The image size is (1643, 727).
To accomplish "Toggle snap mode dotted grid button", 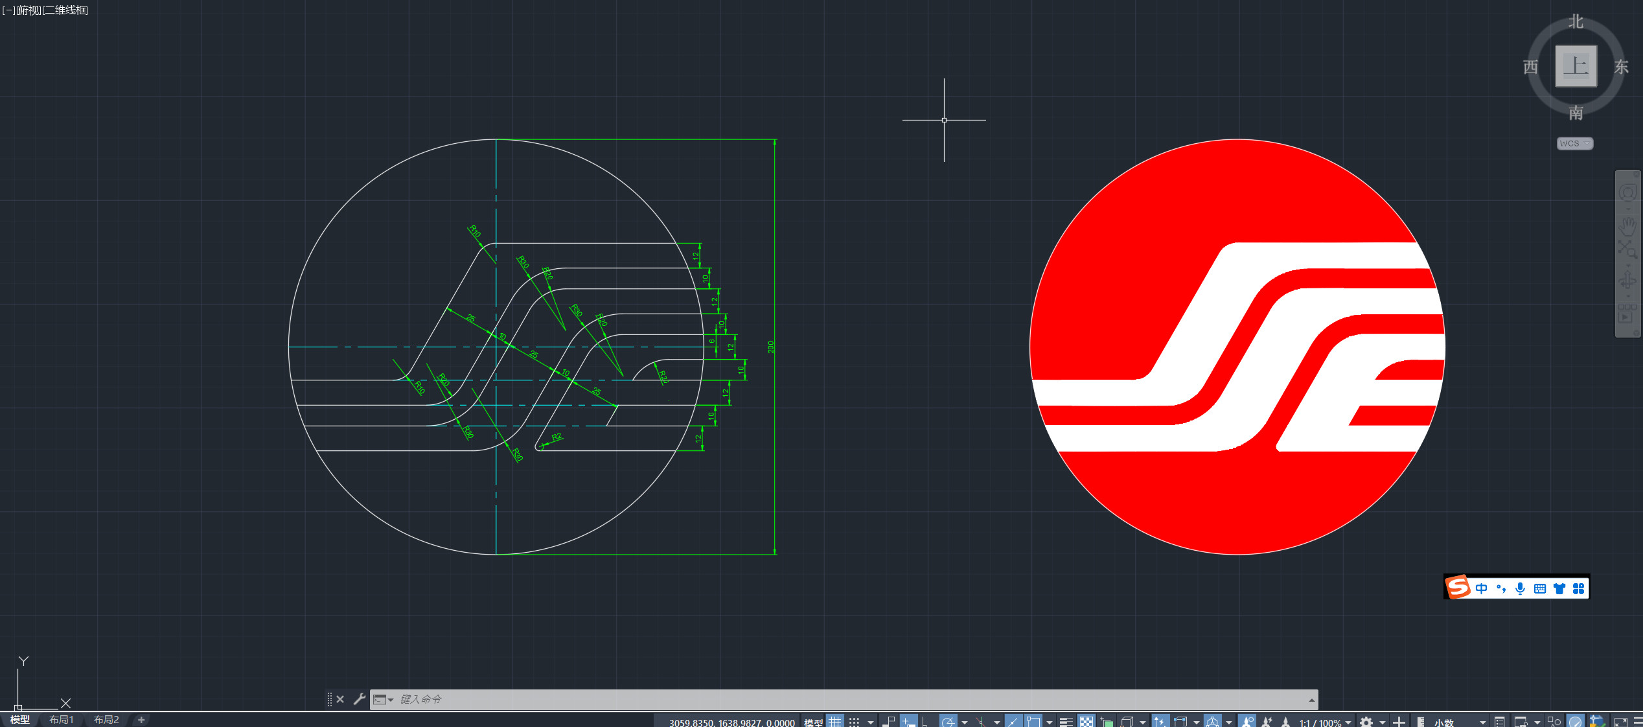I will (x=855, y=722).
